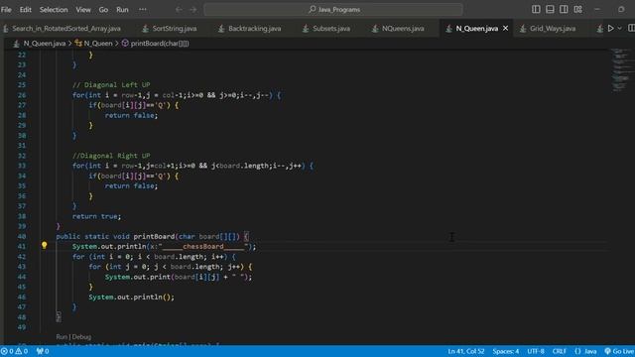Click 'return true;' on line 38
This screenshot has height=357, width=635.
tap(96, 216)
